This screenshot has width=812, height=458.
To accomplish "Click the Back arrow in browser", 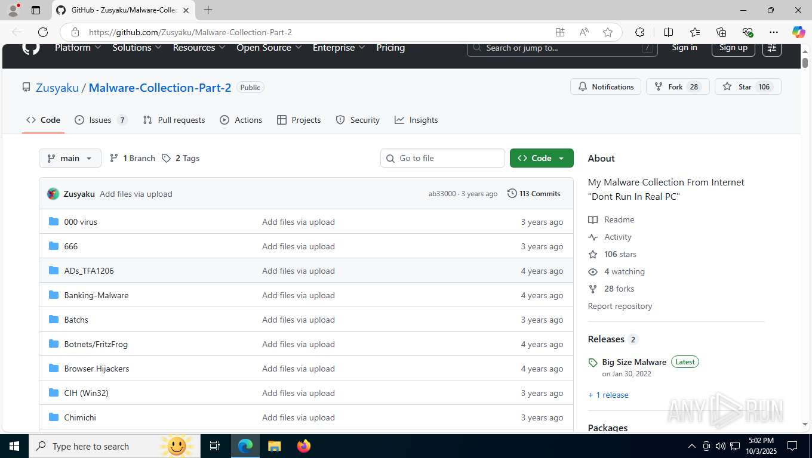I will [17, 32].
